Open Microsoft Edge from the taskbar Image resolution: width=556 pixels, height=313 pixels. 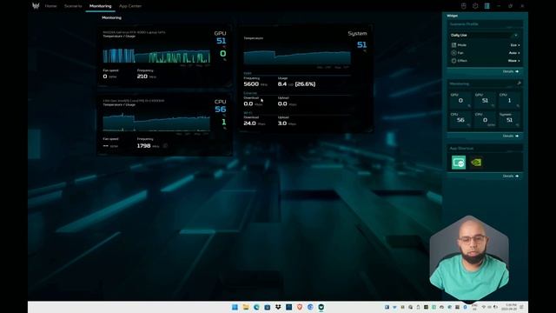pos(256,307)
